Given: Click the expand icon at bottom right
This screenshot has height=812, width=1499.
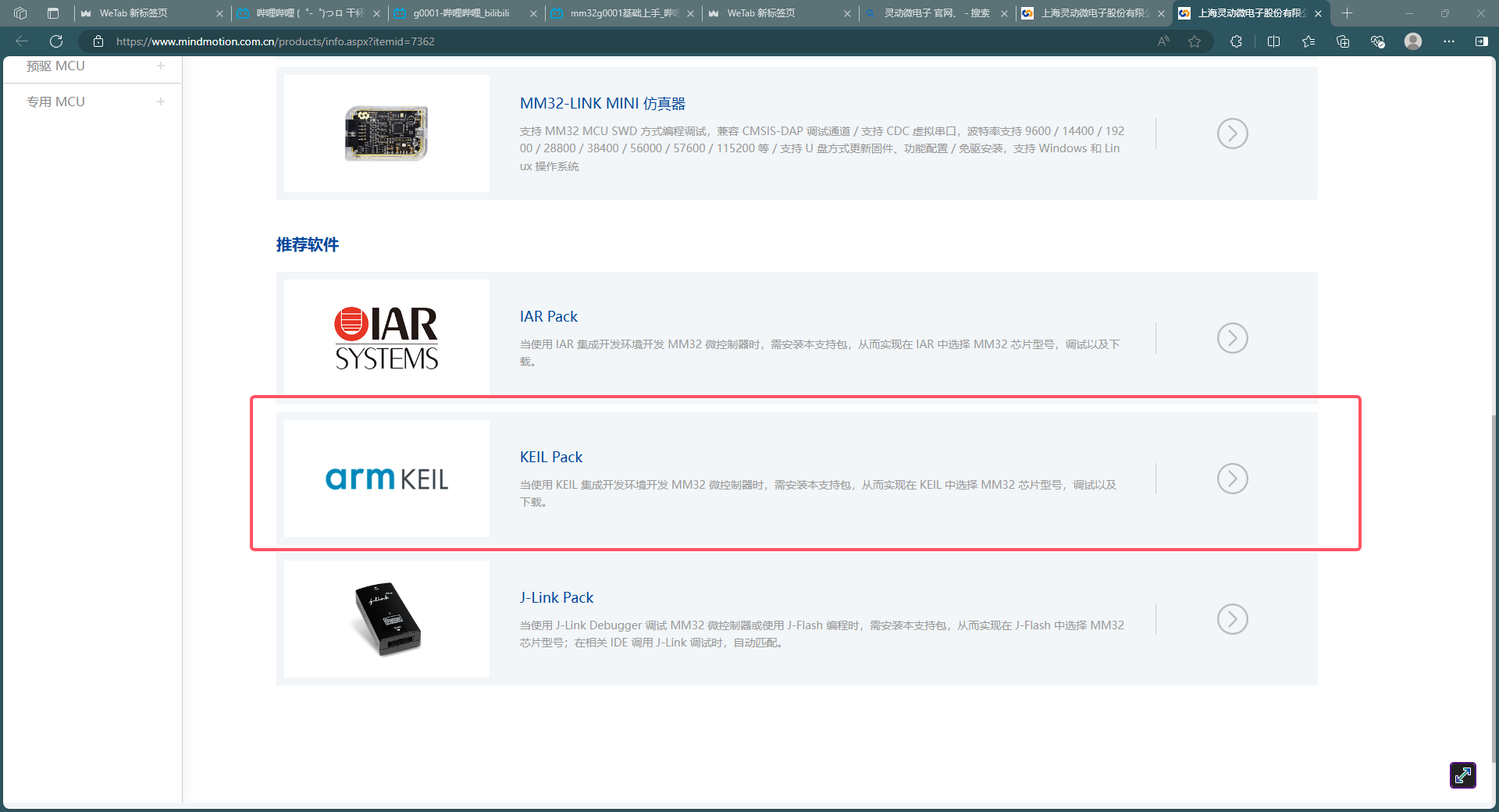Looking at the screenshot, I should coord(1462,775).
